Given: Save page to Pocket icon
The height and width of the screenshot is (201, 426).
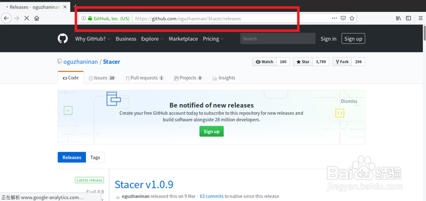Looking at the screenshot, I should click(343, 18).
